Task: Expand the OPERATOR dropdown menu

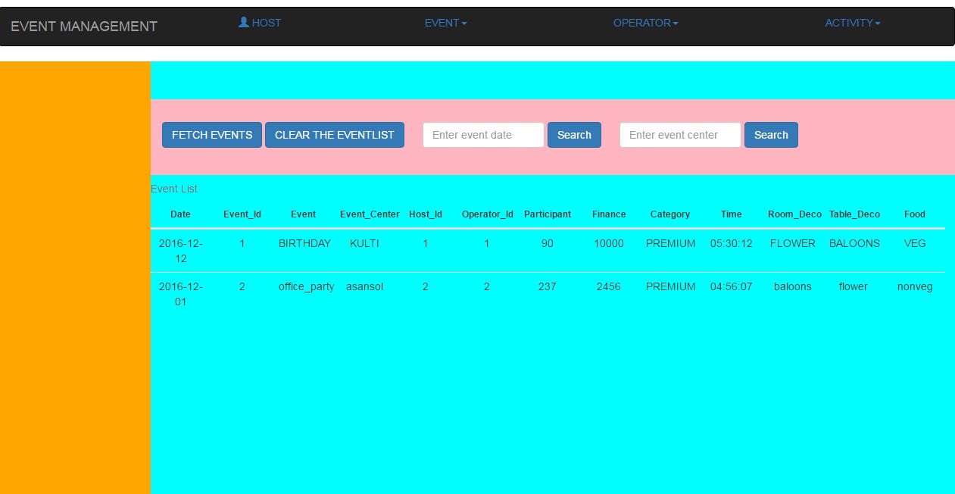Action: 645,23
